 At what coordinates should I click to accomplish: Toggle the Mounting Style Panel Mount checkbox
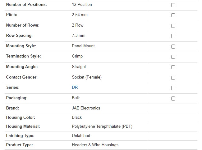click(173, 47)
